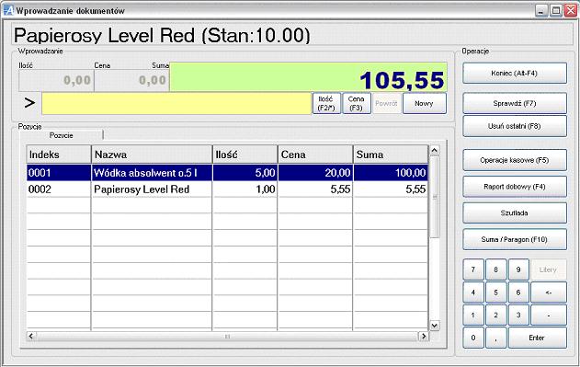
Task: Tap keypad digit 1
Action: [x=473, y=315]
